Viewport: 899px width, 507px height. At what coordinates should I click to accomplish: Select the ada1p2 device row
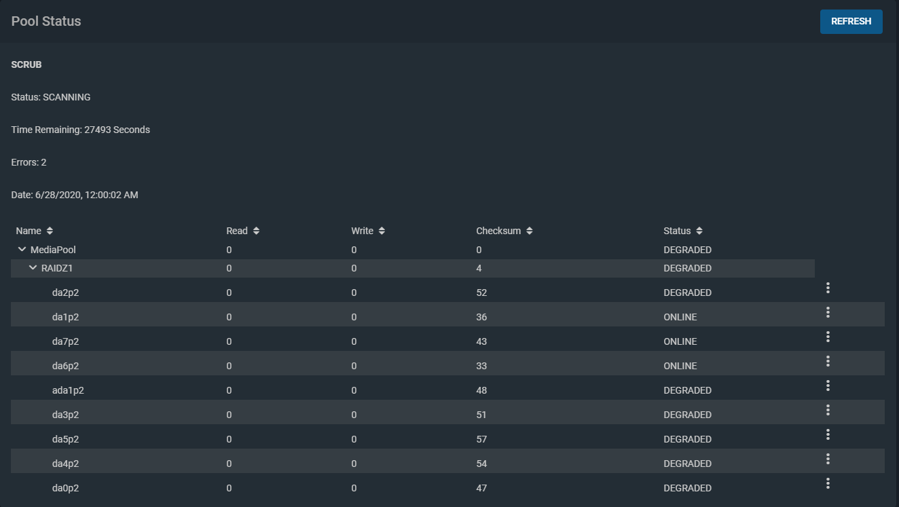coord(68,390)
